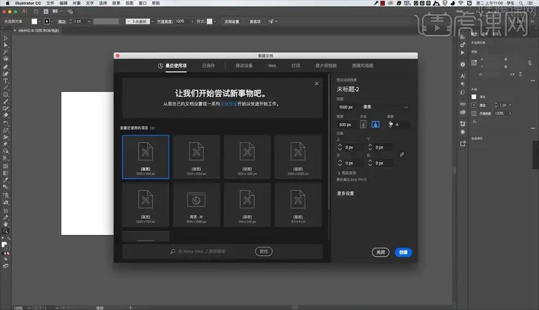
Task: Select landscape orientation button
Action: pos(375,125)
